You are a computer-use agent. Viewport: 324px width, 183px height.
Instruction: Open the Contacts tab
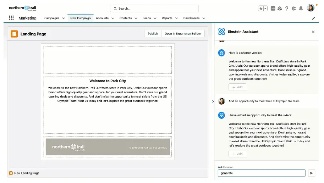tap(126, 18)
